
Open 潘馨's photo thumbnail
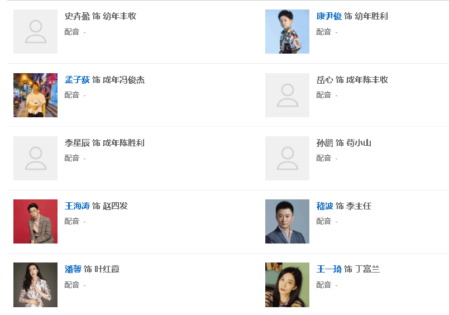tap(35, 284)
